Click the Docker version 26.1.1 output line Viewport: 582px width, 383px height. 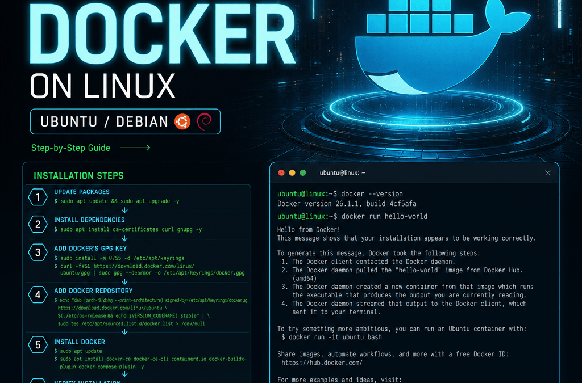click(x=347, y=204)
